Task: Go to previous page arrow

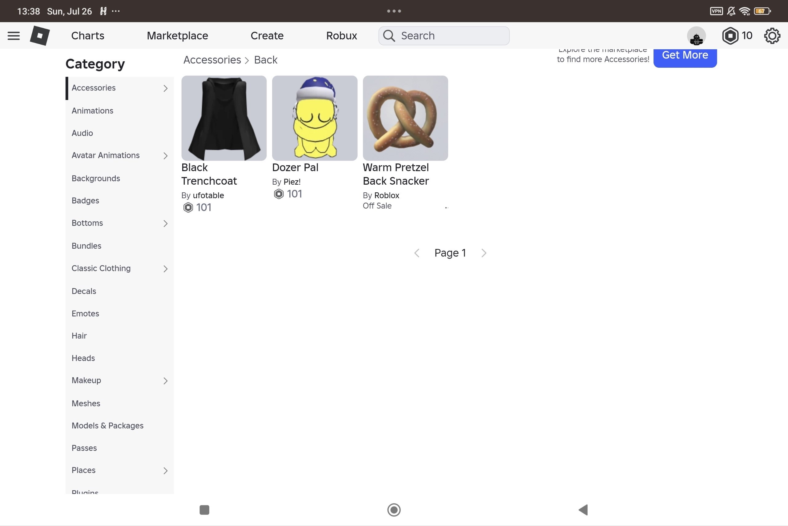Action: click(x=417, y=253)
